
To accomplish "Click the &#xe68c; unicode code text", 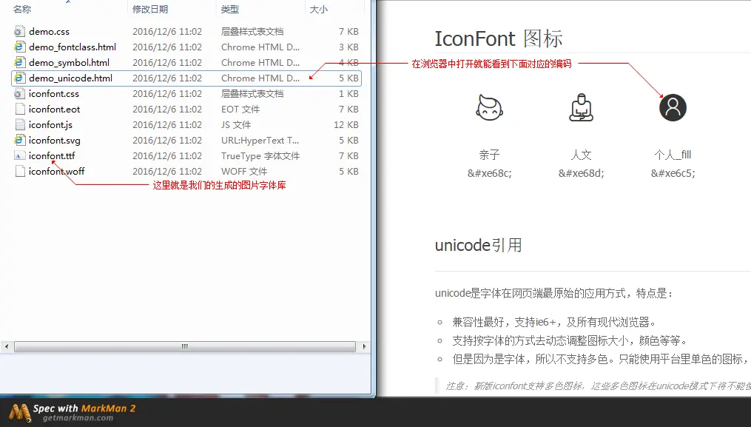I will (490, 173).
